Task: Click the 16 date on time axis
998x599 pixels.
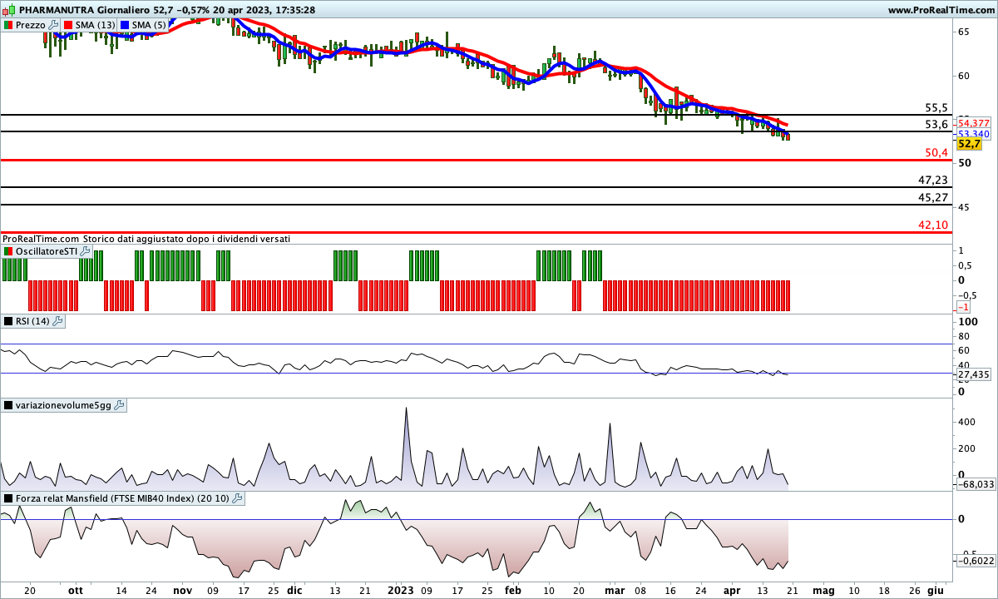Action: [x=672, y=589]
